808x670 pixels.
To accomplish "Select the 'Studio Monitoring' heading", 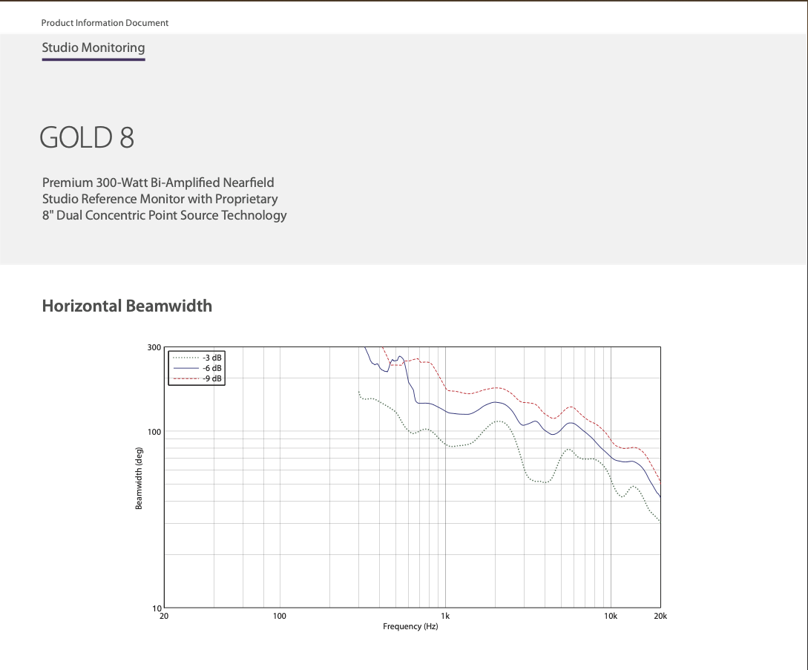I will (93, 47).
